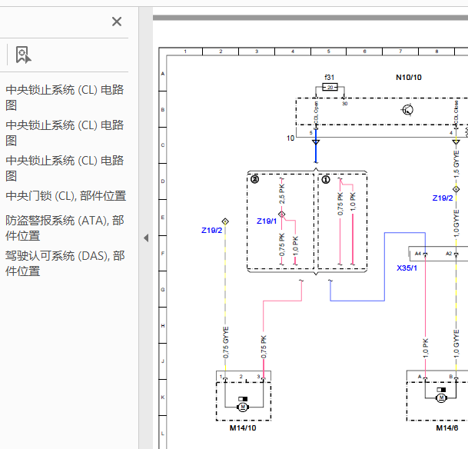Click the Z19/1 splice diamond node
The height and width of the screenshot is (449, 468).
[x=281, y=214]
